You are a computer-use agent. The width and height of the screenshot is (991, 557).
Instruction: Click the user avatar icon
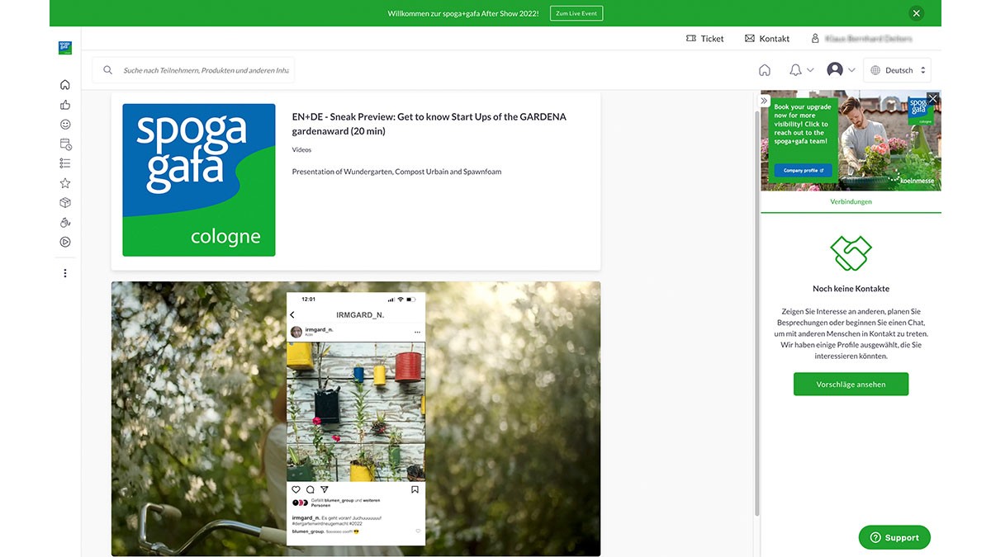coord(835,70)
